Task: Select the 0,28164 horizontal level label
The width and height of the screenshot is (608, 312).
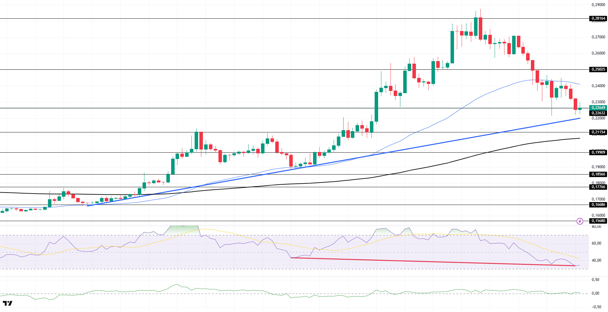Action: click(x=598, y=19)
